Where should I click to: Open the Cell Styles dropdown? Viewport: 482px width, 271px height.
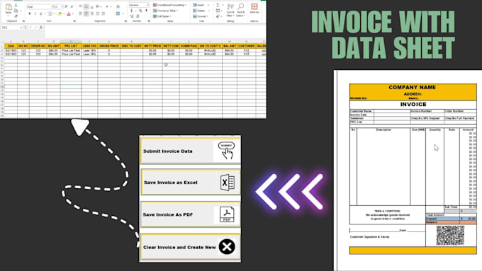coord(162,16)
